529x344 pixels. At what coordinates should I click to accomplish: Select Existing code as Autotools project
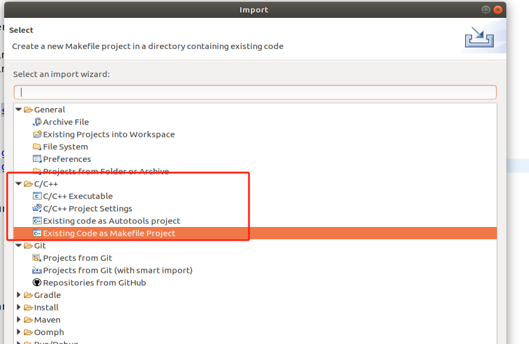click(x=112, y=221)
